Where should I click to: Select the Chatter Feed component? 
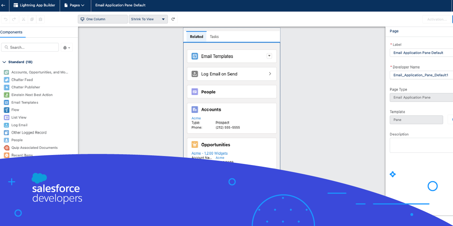tap(18, 80)
